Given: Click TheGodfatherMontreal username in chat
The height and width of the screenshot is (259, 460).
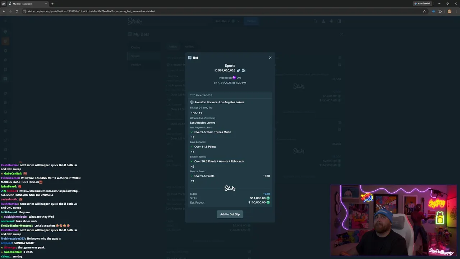Looking at the screenshot, I should click(17, 226).
